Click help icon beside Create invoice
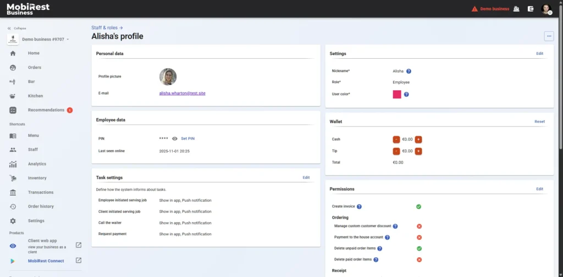Screen dimensions: 563x277 click(x=359, y=207)
